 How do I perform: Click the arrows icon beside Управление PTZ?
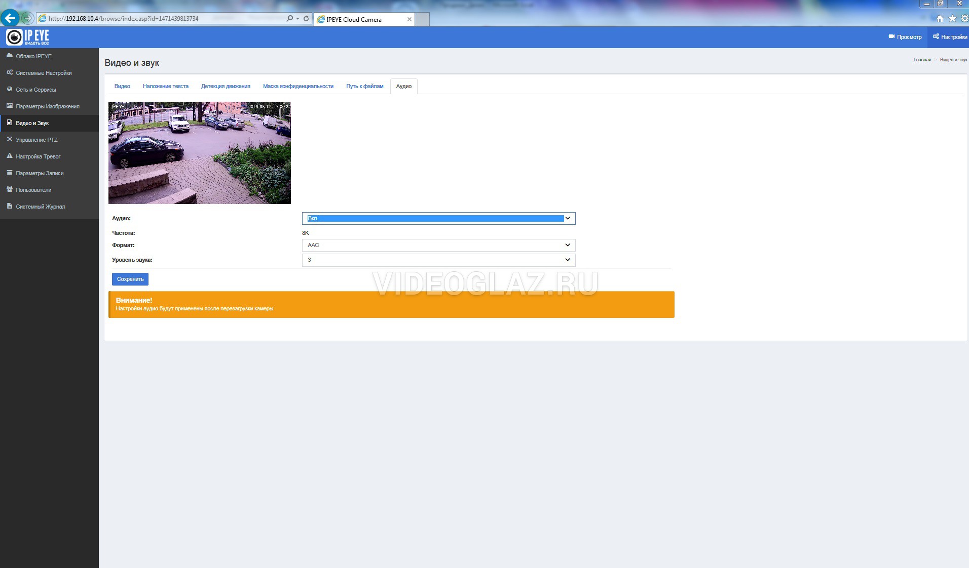(x=10, y=139)
